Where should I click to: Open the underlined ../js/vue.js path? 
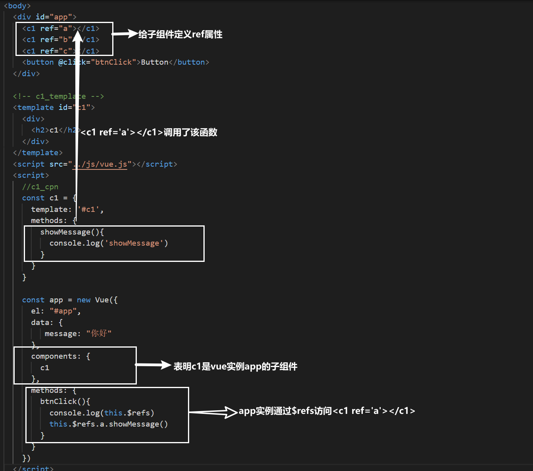[x=100, y=164]
